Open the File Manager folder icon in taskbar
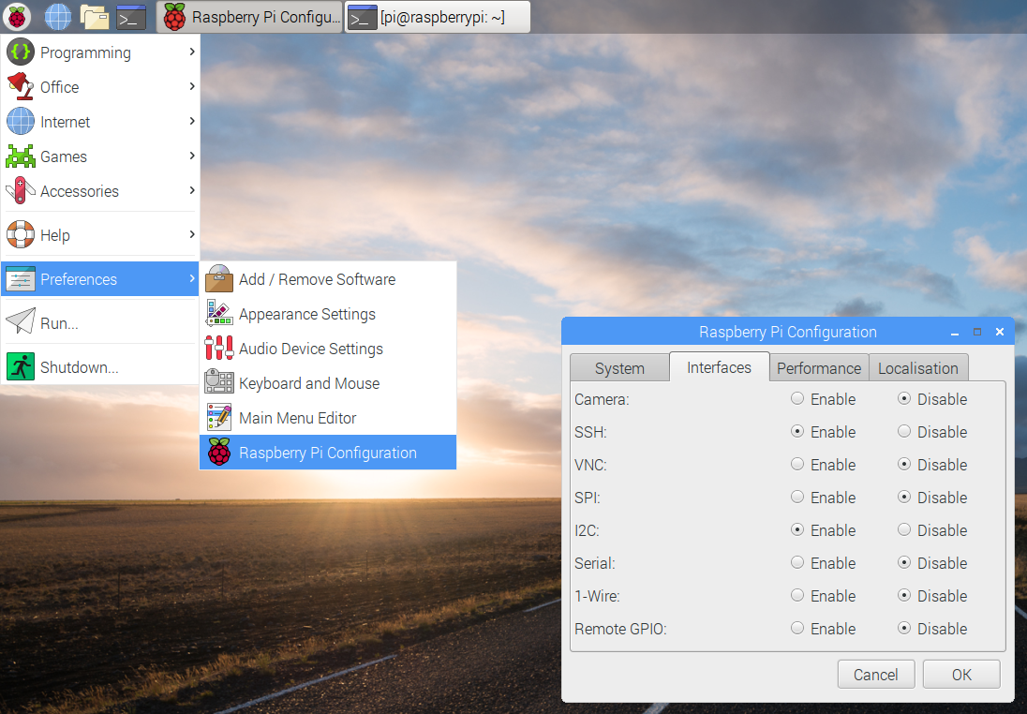The width and height of the screenshot is (1027, 714). click(x=95, y=16)
